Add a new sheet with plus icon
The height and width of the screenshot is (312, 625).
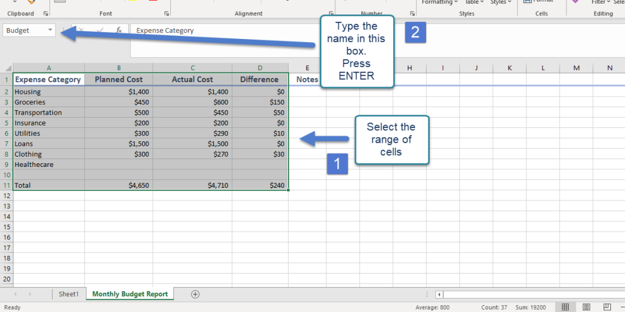click(x=195, y=294)
